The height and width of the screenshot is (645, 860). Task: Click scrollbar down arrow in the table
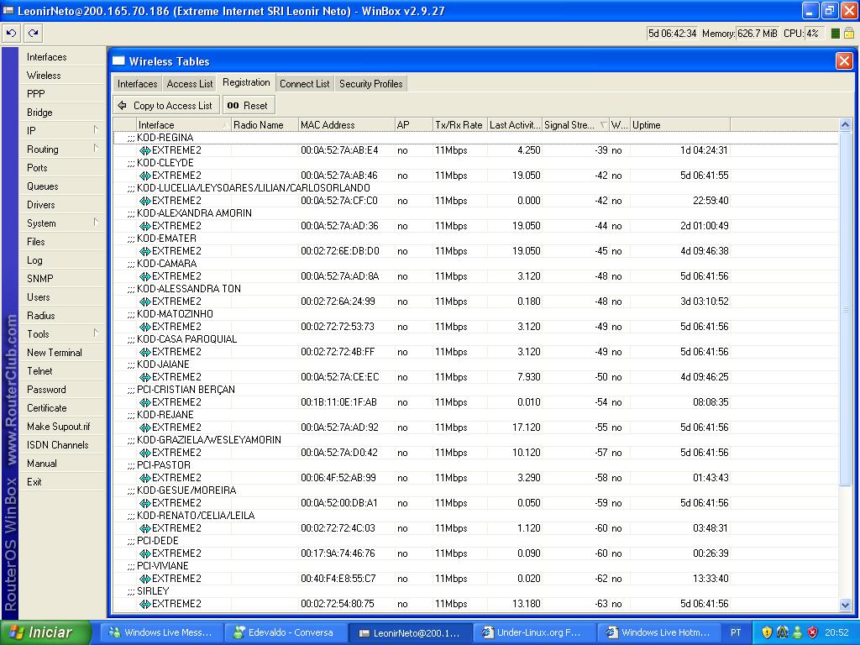click(845, 605)
